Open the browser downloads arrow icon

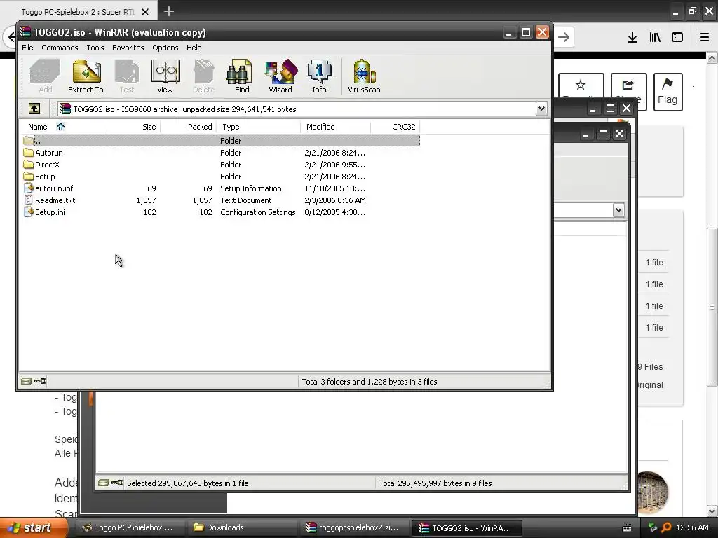click(632, 37)
